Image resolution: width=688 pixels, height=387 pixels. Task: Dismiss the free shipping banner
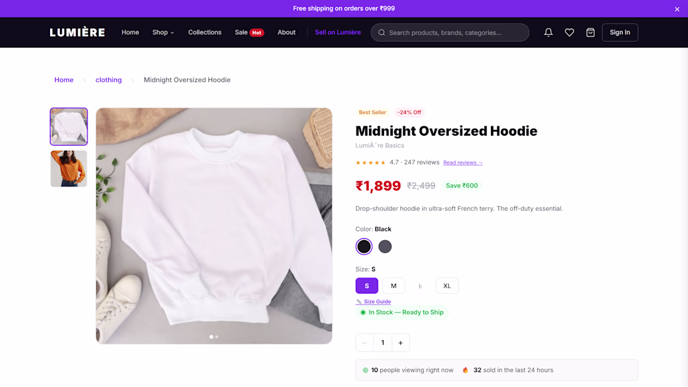[x=677, y=9]
